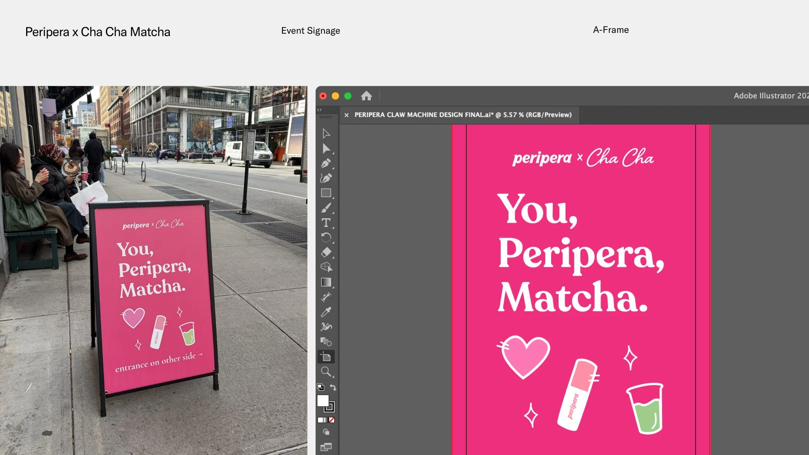Click the 'Matcha.' headline on the artboard
The image size is (809, 455).
coord(573,297)
